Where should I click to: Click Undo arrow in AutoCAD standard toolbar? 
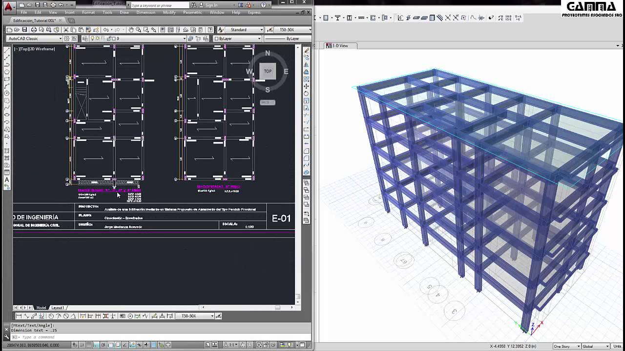coord(105,30)
